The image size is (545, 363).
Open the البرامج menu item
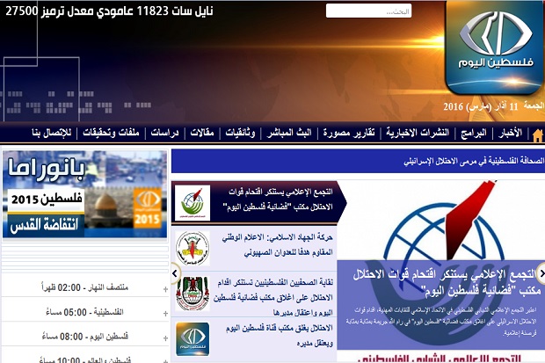point(474,133)
